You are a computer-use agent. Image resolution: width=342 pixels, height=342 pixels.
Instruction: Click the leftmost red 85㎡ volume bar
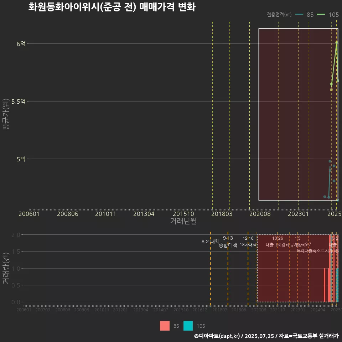click(325, 285)
